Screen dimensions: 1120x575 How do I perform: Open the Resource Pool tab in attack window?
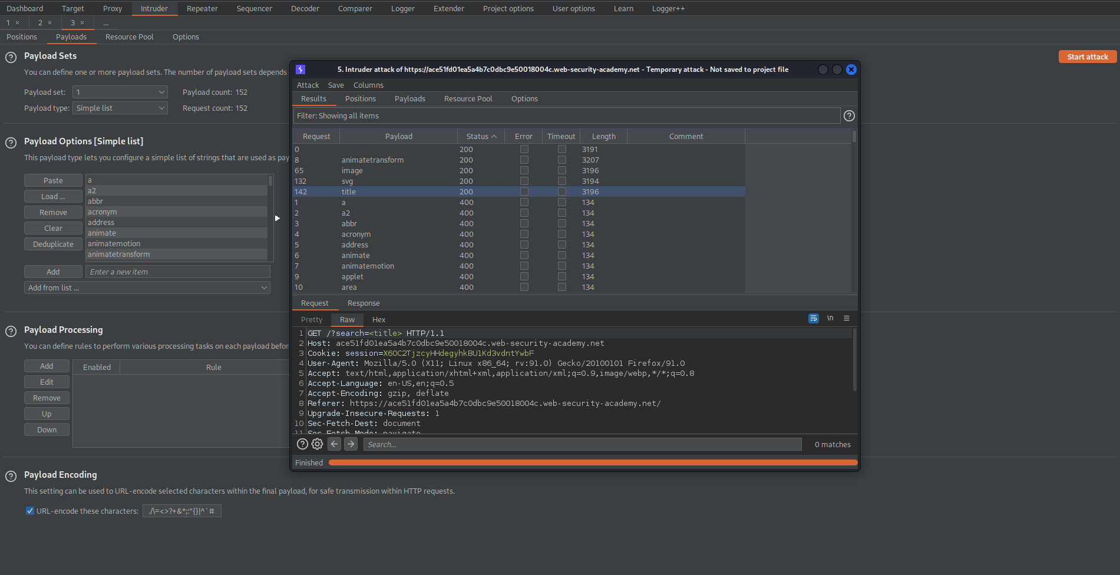[468, 99]
